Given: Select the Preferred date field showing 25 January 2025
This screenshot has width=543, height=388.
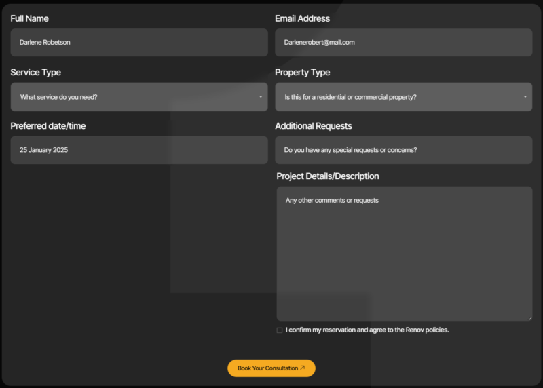Looking at the screenshot, I should 139,150.
